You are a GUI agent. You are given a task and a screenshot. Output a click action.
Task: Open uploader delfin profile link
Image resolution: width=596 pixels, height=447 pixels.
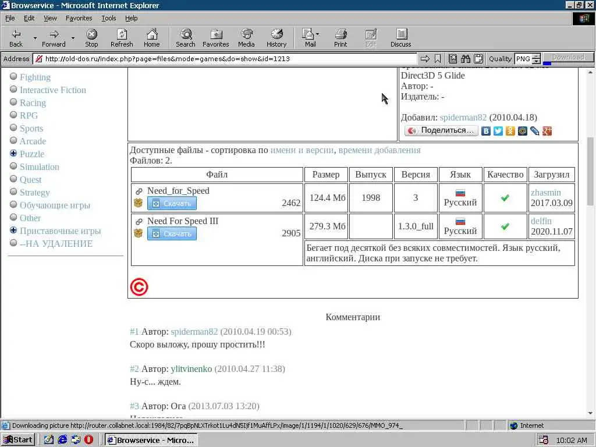[541, 221]
